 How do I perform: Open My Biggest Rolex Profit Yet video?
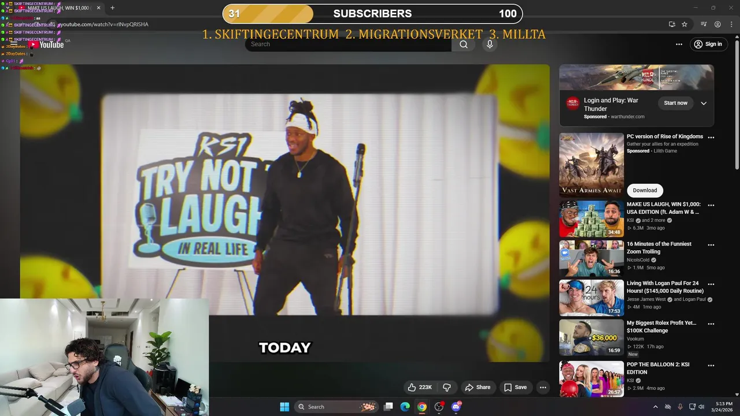(661, 327)
